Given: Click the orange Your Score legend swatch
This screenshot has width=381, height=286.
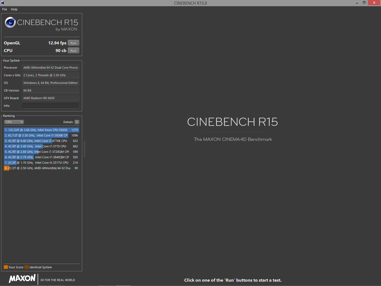Looking at the screenshot, I should 6,267.
